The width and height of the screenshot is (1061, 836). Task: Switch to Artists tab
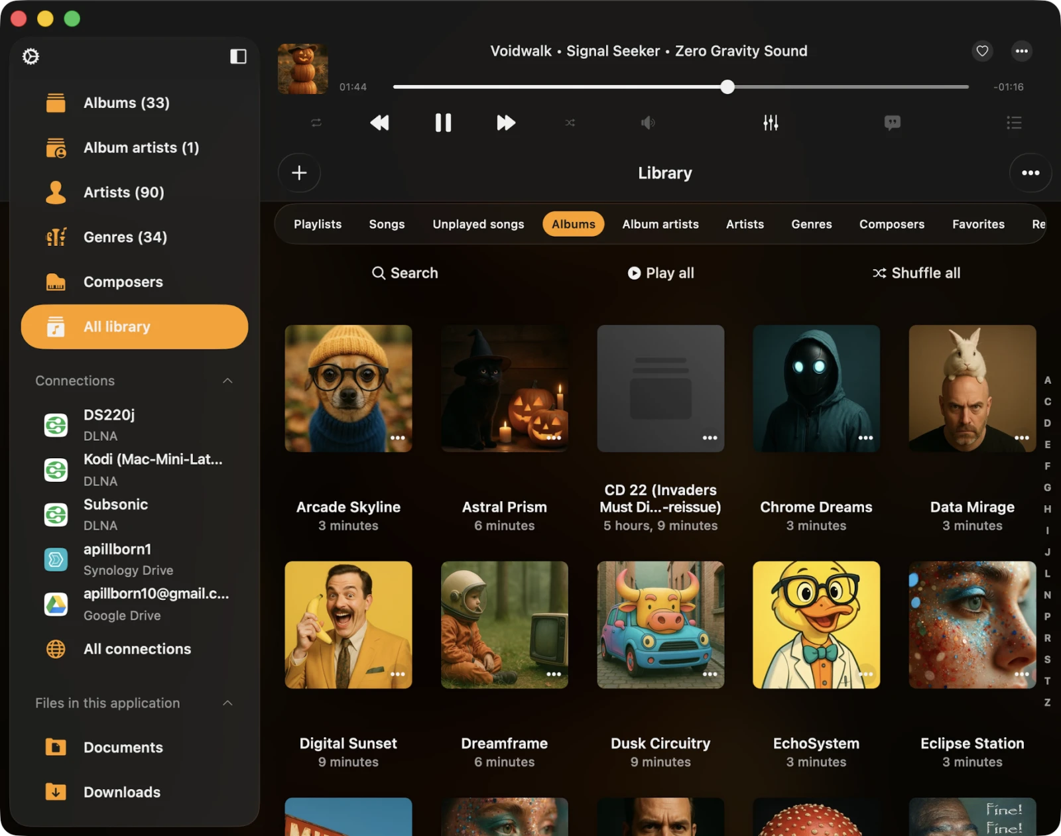(x=745, y=224)
